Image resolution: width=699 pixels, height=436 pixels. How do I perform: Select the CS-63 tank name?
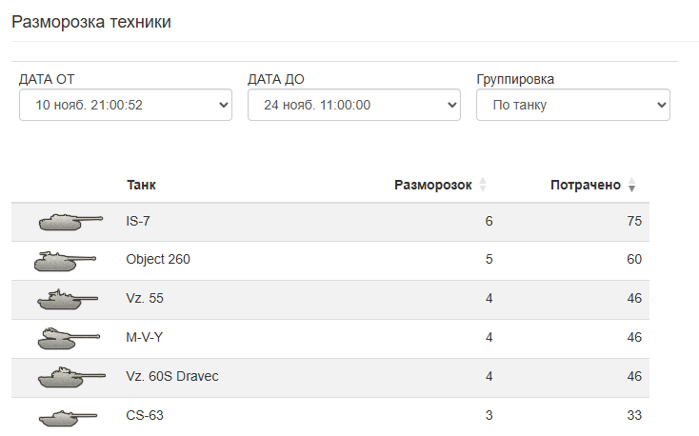143,416
